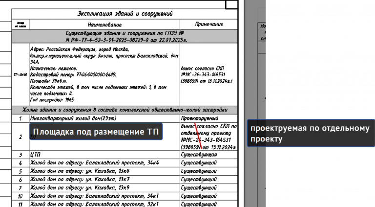Click row number 10 in the plan-number column
Viewport: 375px width, 207px height.
21,196
